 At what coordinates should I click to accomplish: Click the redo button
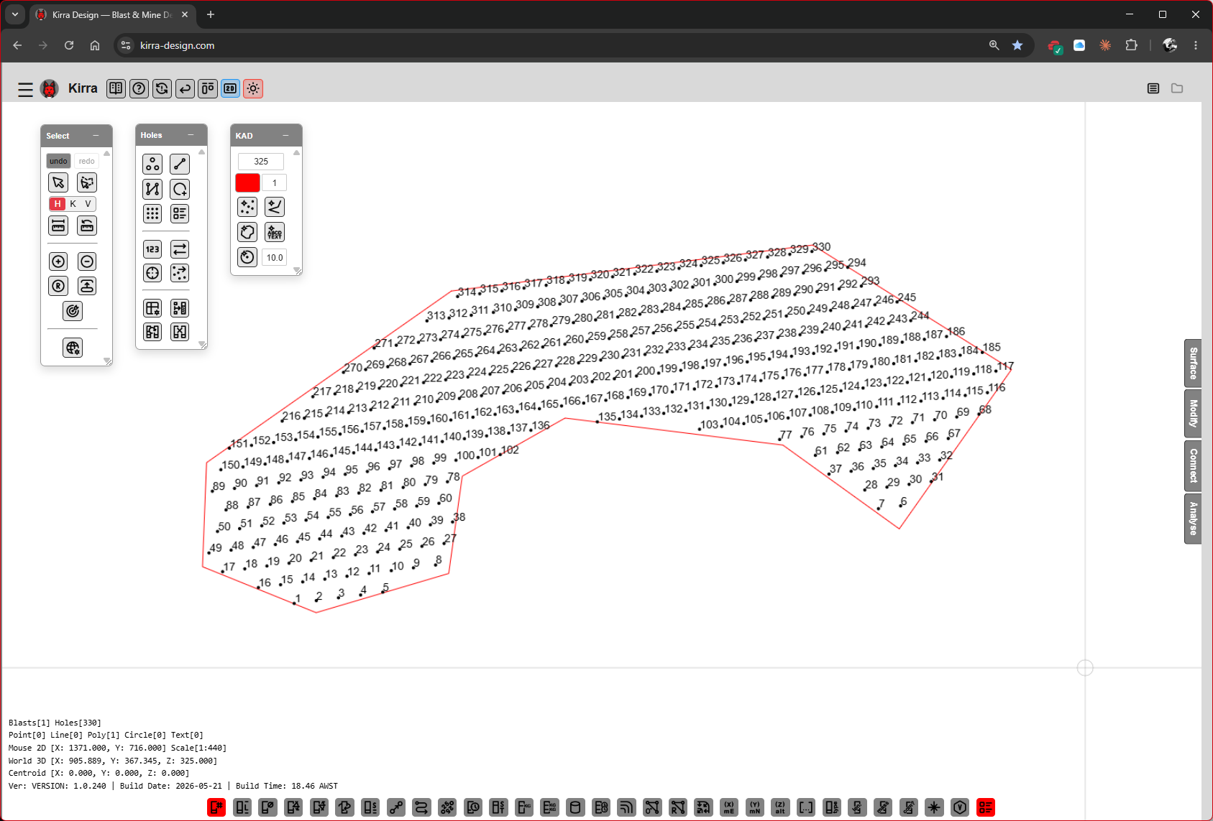(87, 161)
